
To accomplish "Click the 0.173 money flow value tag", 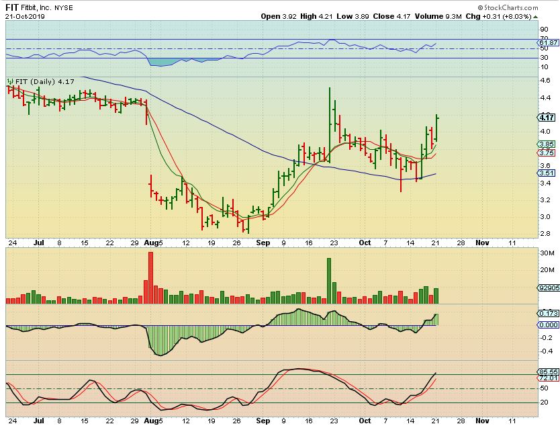I will click(x=548, y=313).
